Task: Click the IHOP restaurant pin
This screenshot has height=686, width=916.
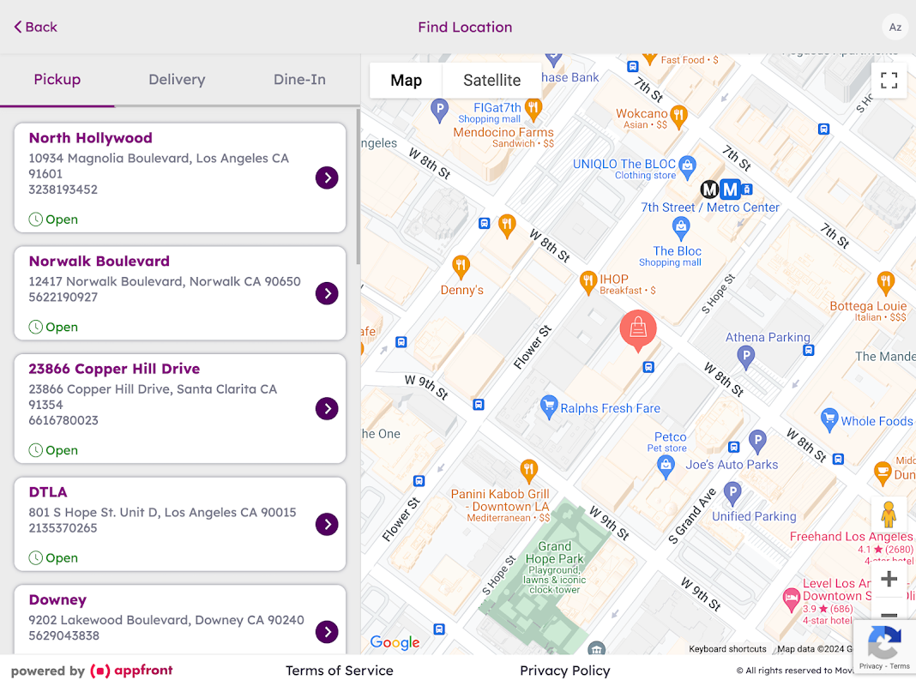Action: [588, 283]
